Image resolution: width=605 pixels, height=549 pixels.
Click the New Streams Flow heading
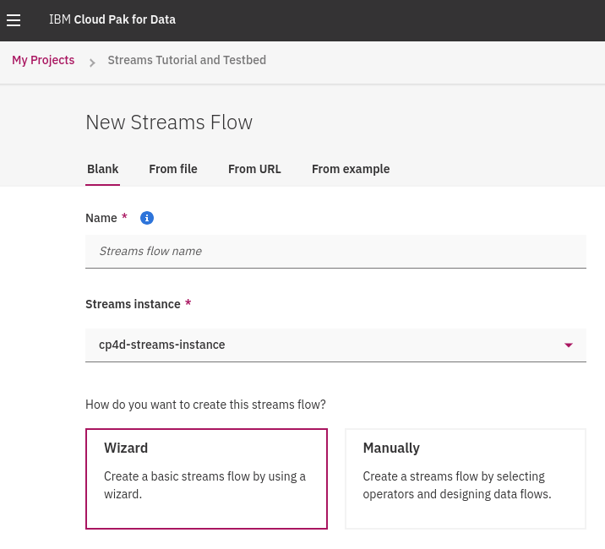(169, 122)
